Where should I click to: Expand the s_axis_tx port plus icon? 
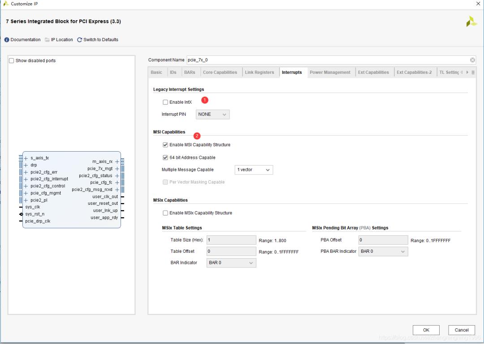coord(26,158)
